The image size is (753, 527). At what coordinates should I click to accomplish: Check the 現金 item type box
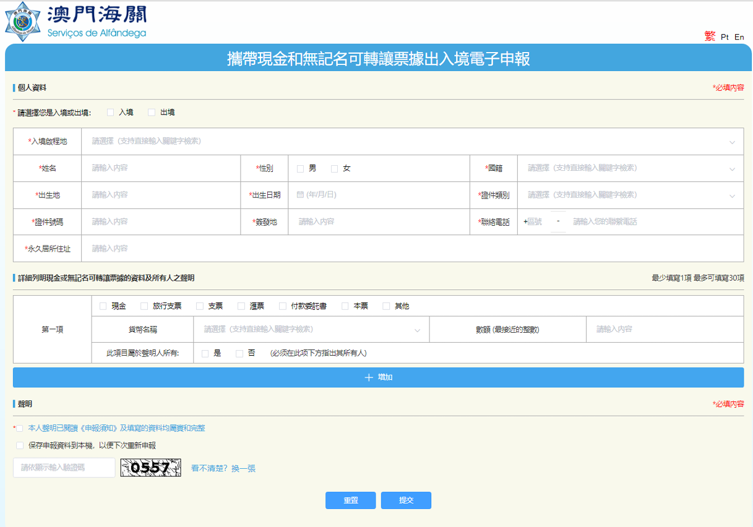pyautogui.click(x=103, y=306)
